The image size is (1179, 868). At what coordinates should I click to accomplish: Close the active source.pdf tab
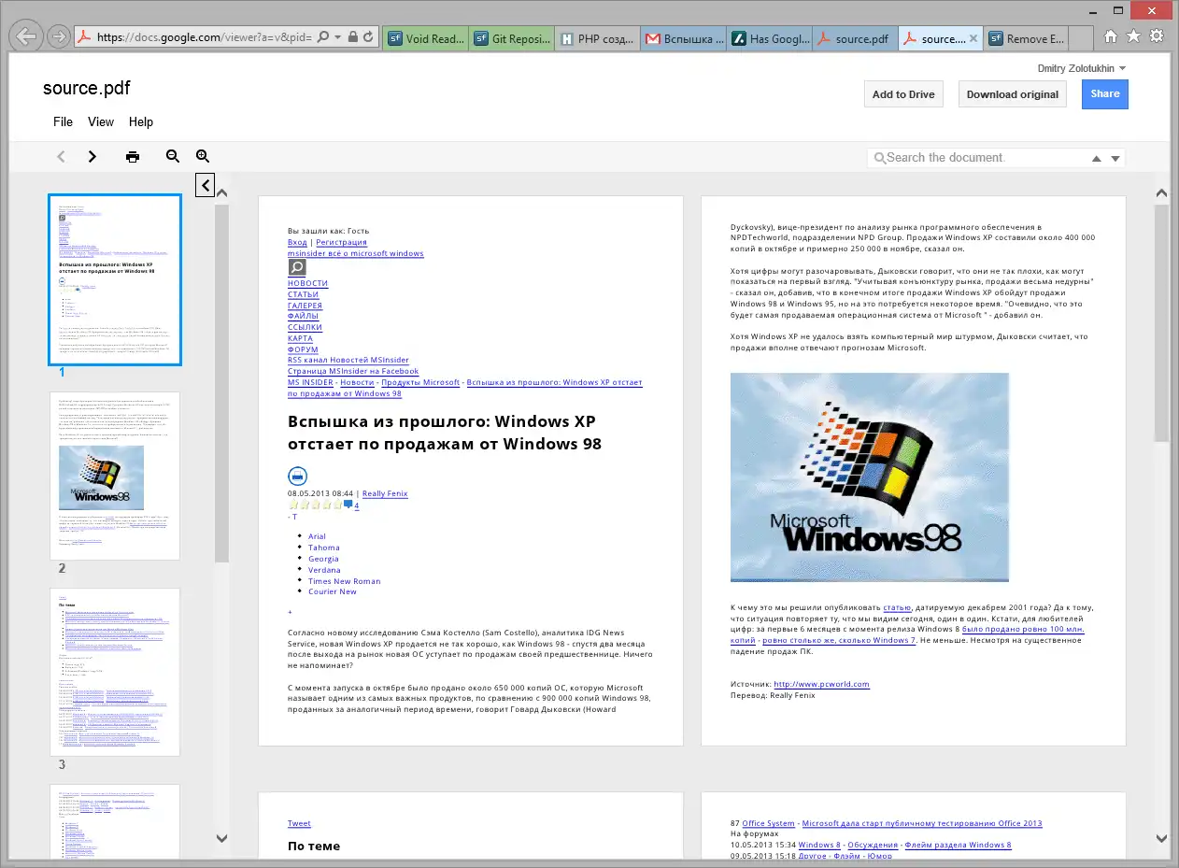pos(973,39)
